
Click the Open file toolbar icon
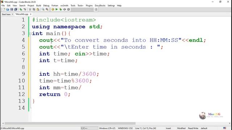pyautogui.click(x=8, y=9)
